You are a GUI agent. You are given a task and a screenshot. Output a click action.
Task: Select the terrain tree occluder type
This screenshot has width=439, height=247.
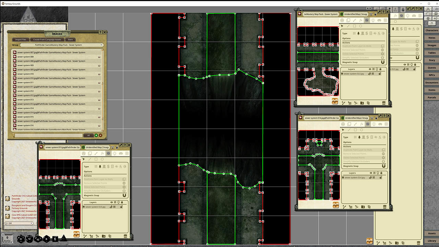click(x=100, y=167)
